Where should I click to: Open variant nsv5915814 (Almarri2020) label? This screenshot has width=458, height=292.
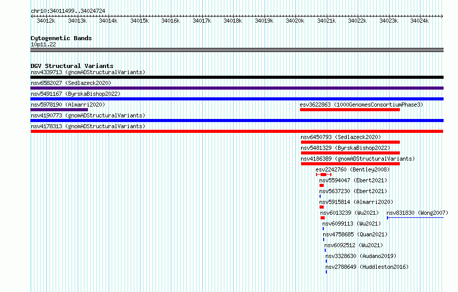pyautogui.click(x=356, y=202)
